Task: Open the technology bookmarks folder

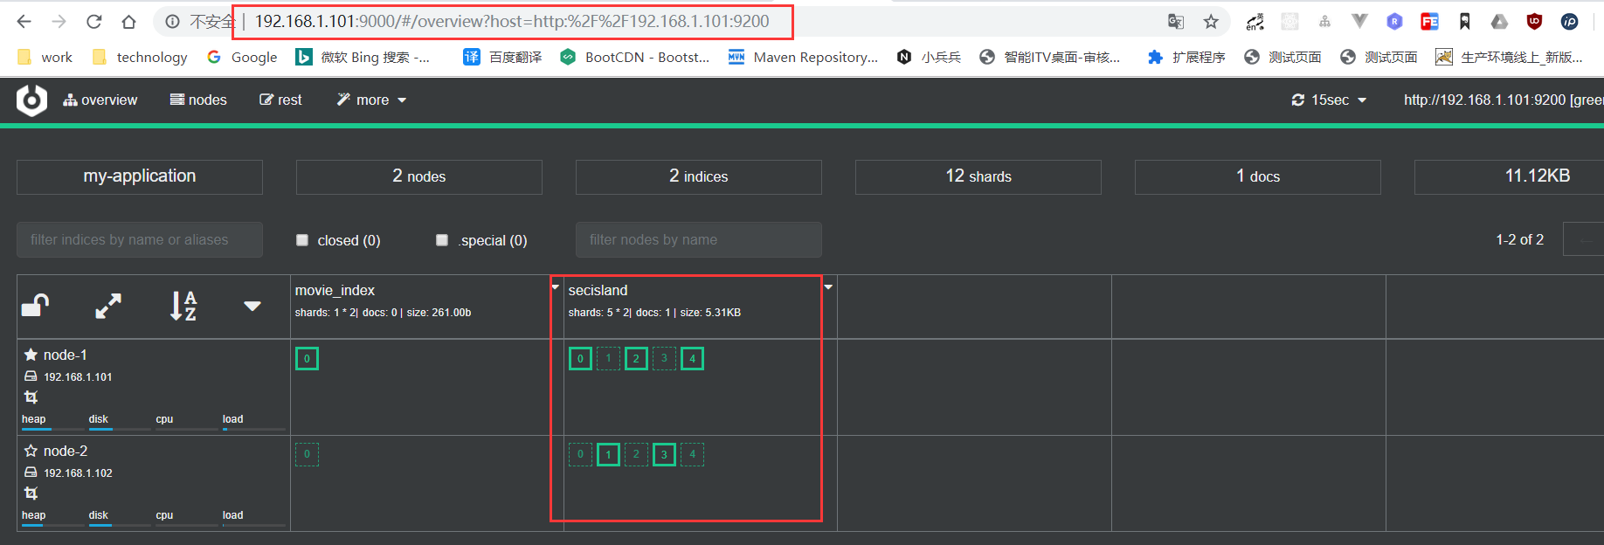Action: click(x=141, y=57)
